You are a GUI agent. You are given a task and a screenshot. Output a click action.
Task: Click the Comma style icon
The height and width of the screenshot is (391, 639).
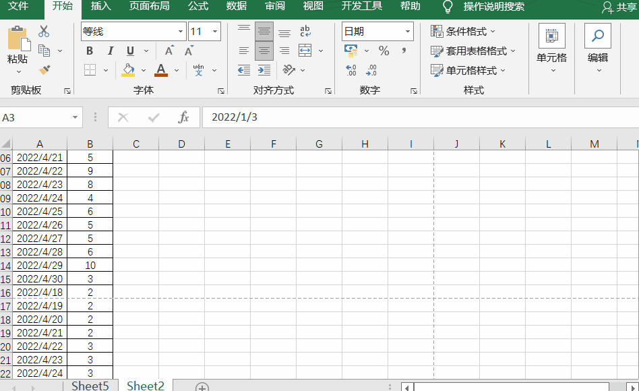[x=404, y=51]
